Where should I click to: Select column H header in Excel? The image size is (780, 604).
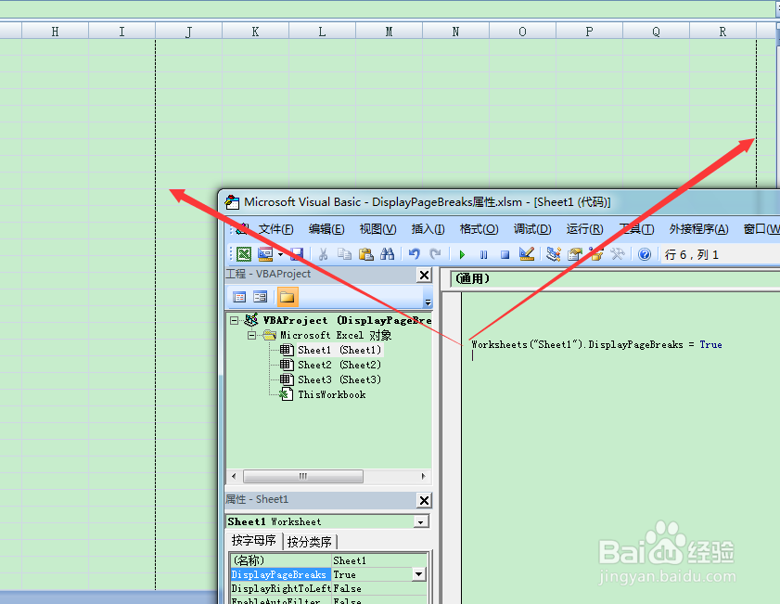pos(55,32)
